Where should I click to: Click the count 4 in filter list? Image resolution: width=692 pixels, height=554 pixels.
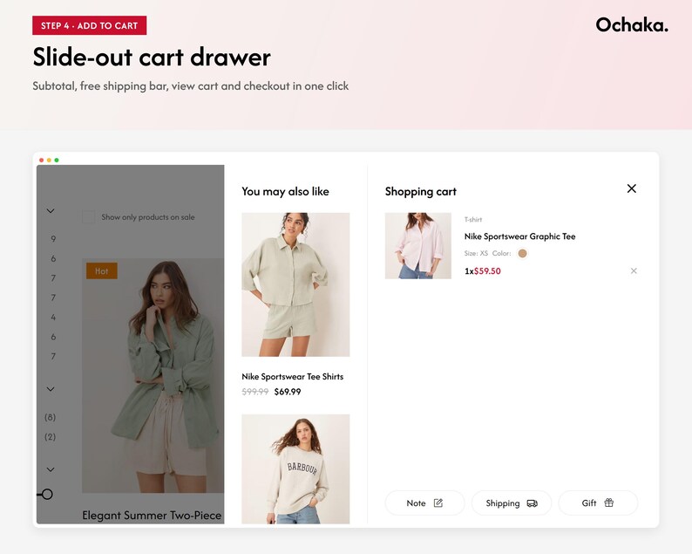(53, 317)
